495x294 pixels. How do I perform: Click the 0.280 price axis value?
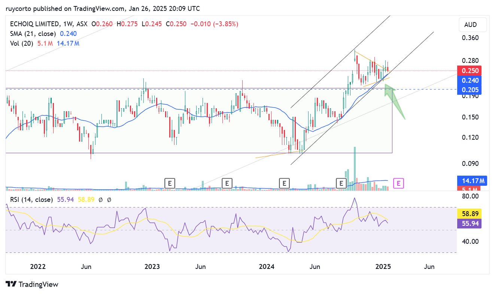[470, 61]
